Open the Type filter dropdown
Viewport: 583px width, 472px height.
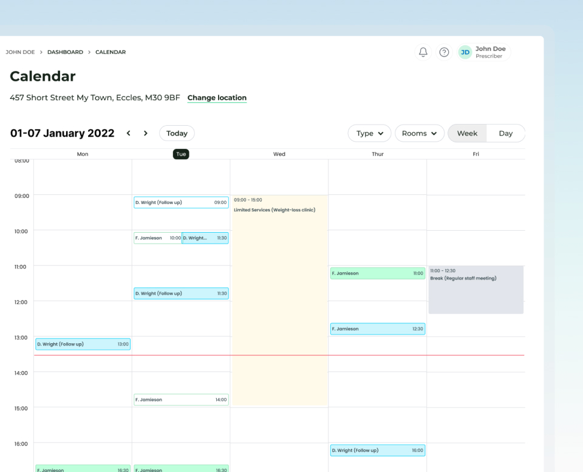click(x=370, y=133)
